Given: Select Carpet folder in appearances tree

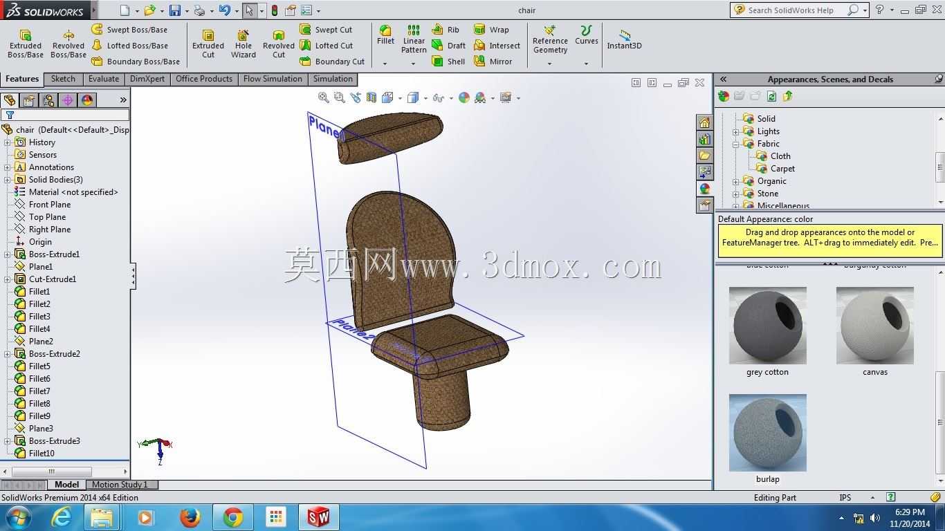Looking at the screenshot, I should [x=776, y=169].
